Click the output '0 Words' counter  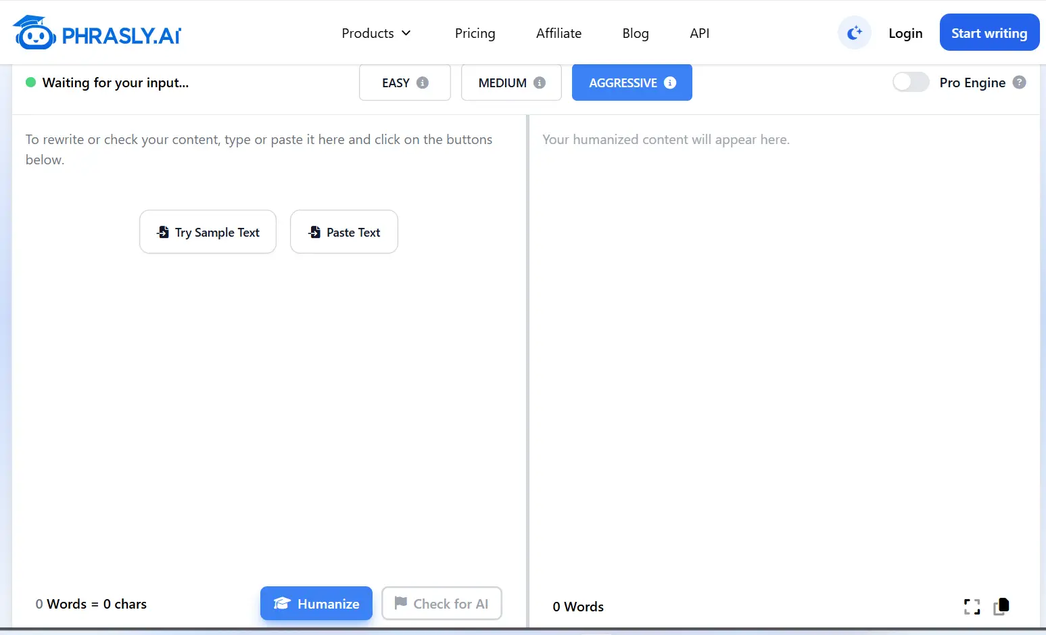coord(578,607)
